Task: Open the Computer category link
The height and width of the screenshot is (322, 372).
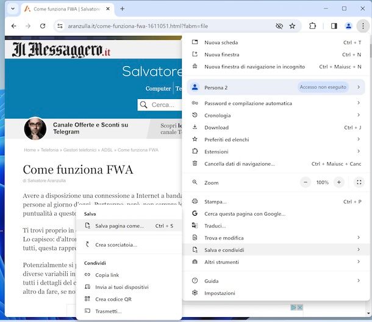Action: click(x=158, y=89)
